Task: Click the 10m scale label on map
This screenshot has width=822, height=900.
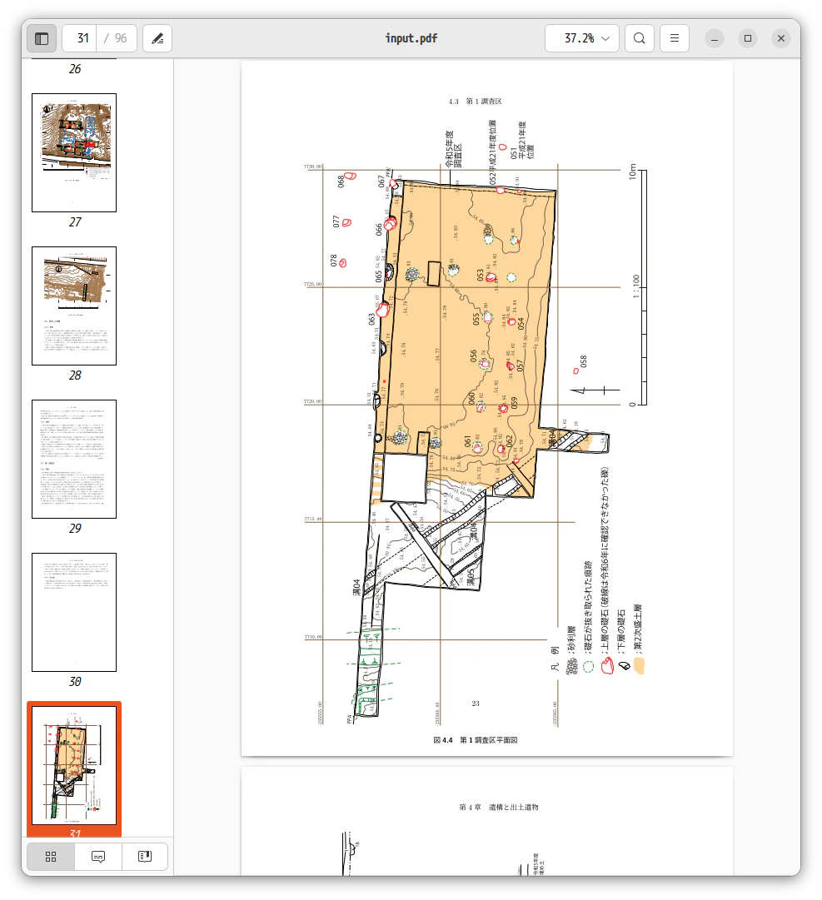Action: coord(633,172)
